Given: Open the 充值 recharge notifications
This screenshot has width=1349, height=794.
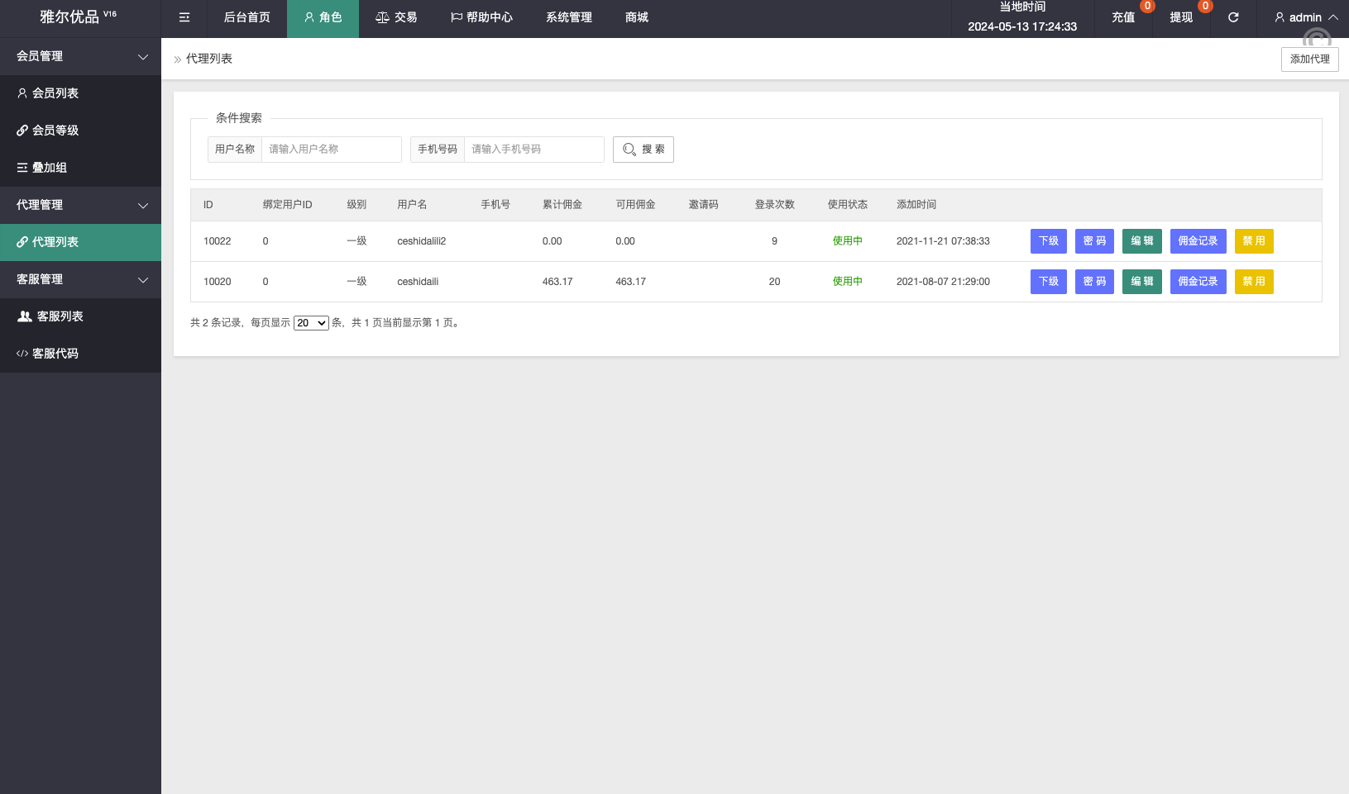Looking at the screenshot, I should pos(1123,17).
